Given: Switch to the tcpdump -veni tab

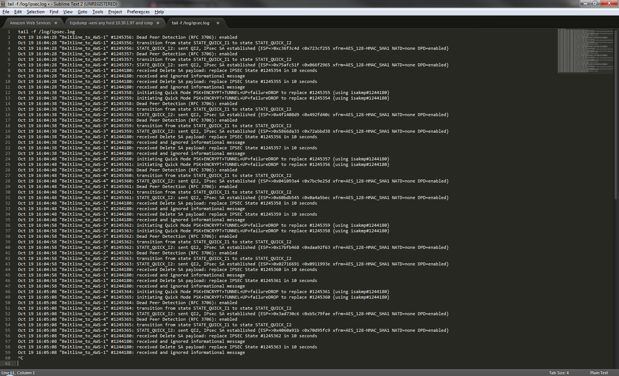Looking at the screenshot, I should pyautogui.click(x=111, y=23).
